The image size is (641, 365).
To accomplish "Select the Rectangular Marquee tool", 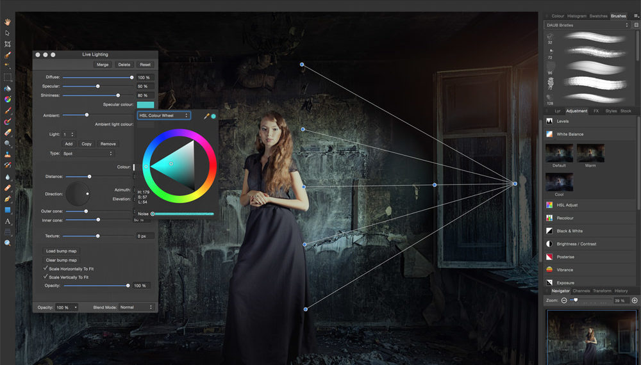I will [x=7, y=77].
